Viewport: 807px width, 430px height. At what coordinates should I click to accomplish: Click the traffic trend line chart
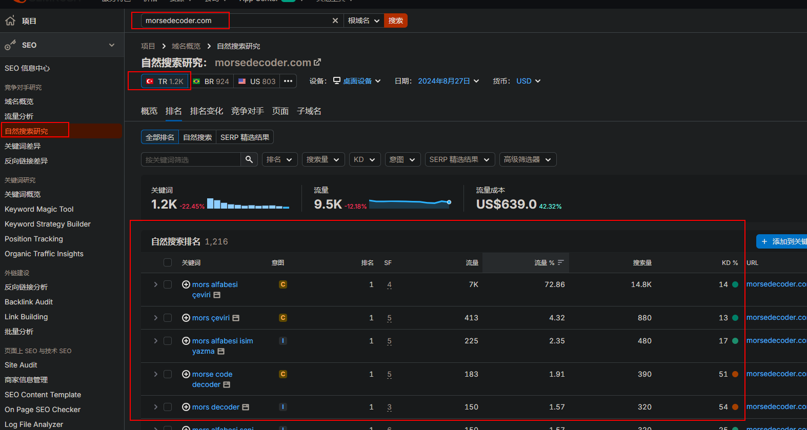click(x=410, y=203)
